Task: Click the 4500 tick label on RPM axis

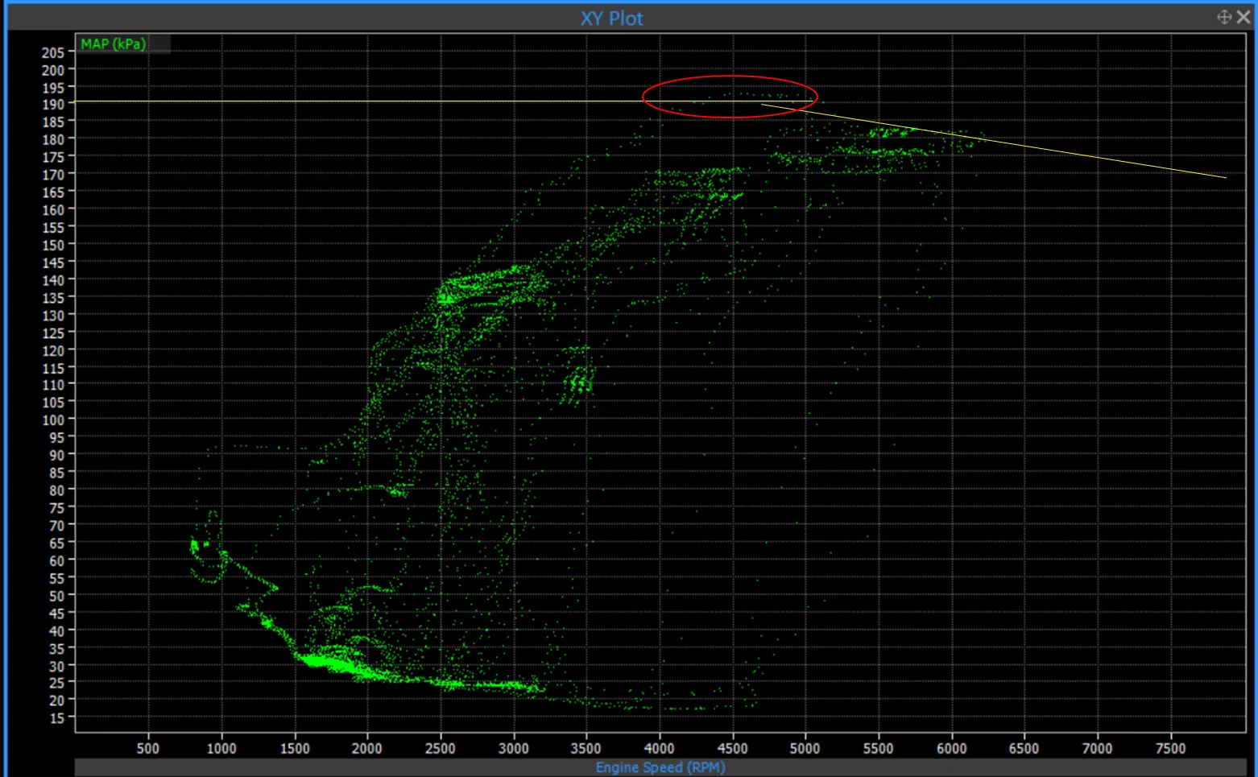Action: (732, 749)
